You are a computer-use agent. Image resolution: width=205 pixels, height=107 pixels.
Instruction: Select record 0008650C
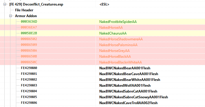pos(29,62)
